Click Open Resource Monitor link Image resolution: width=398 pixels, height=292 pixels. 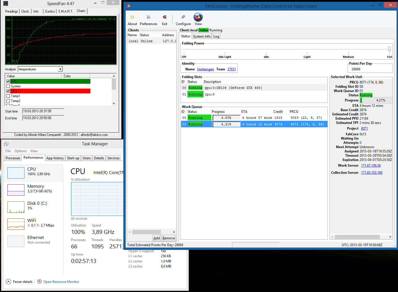click(x=61, y=282)
